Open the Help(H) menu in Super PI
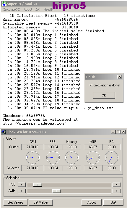 point(49,9)
